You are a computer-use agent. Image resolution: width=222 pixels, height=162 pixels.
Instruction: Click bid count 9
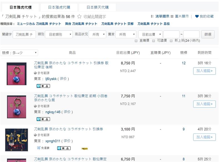coord(184,129)
